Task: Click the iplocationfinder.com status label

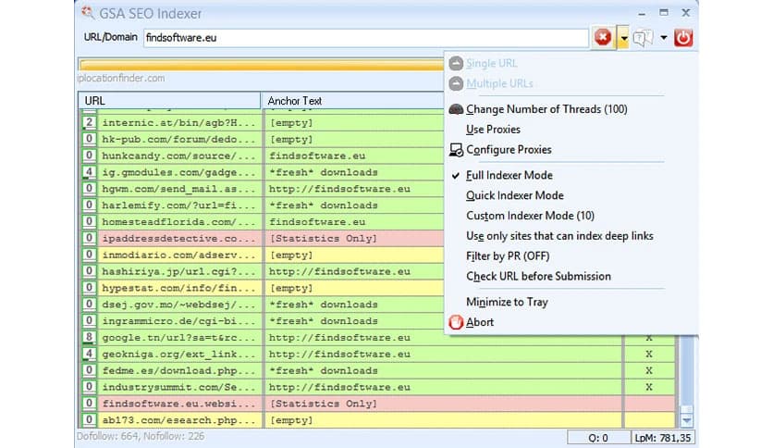Action: [121, 78]
